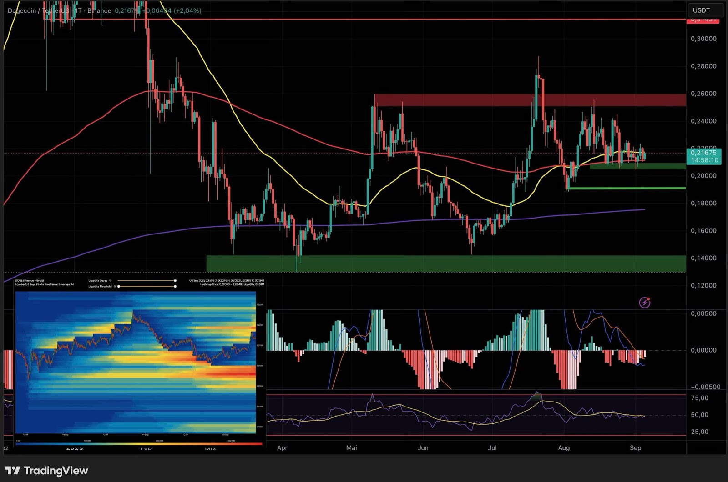Image resolution: width=728 pixels, height=482 pixels.
Task: Click the 25,00 RSI scale label
Action: (699, 432)
